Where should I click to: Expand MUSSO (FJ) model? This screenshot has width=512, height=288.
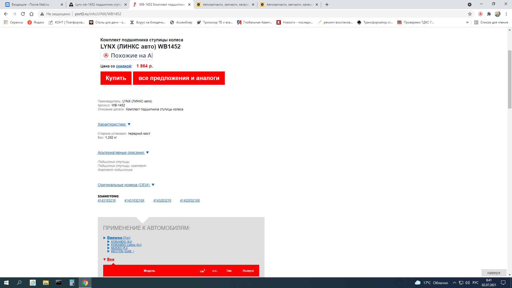[x=119, y=248]
